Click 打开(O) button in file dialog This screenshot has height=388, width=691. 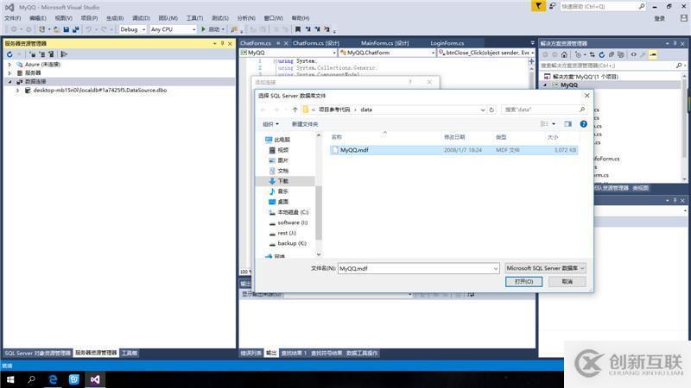pos(523,282)
